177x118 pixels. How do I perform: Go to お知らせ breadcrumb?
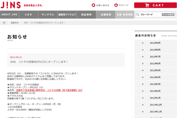(x=15, y=23)
